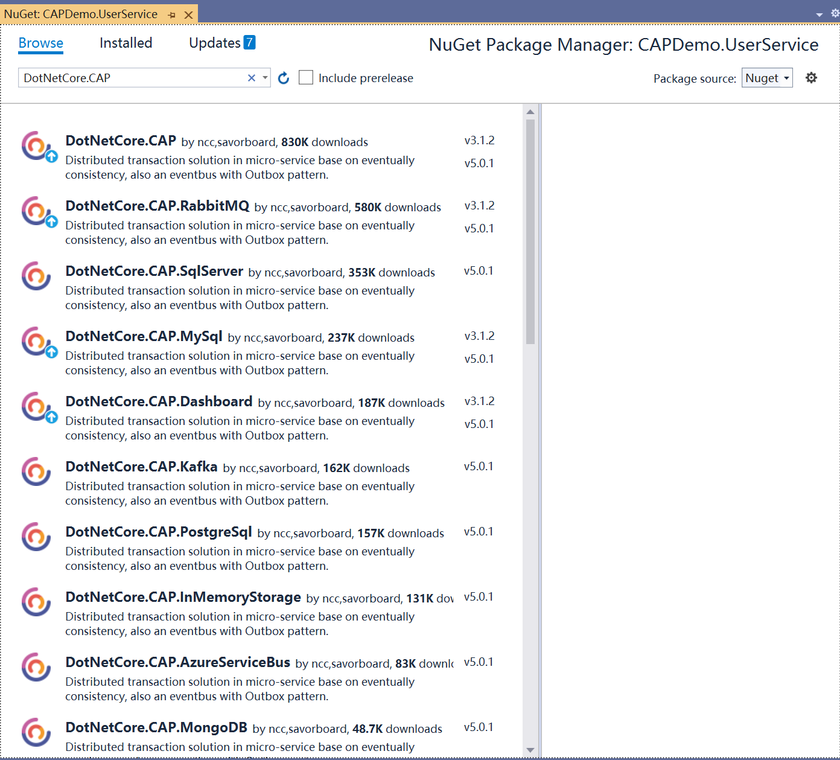The image size is (840, 760).
Task: Click the Updates count badge 7
Action: (x=249, y=42)
